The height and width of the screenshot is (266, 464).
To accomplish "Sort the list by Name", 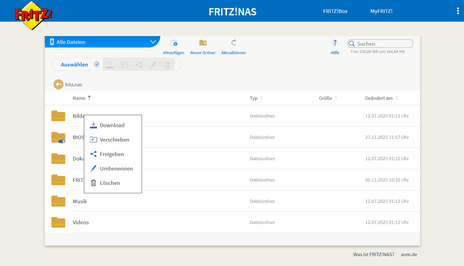I will point(81,98).
